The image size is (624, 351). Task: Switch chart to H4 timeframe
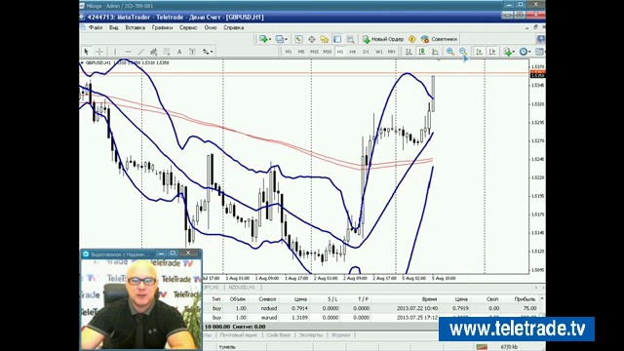pyautogui.click(x=353, y=52)
